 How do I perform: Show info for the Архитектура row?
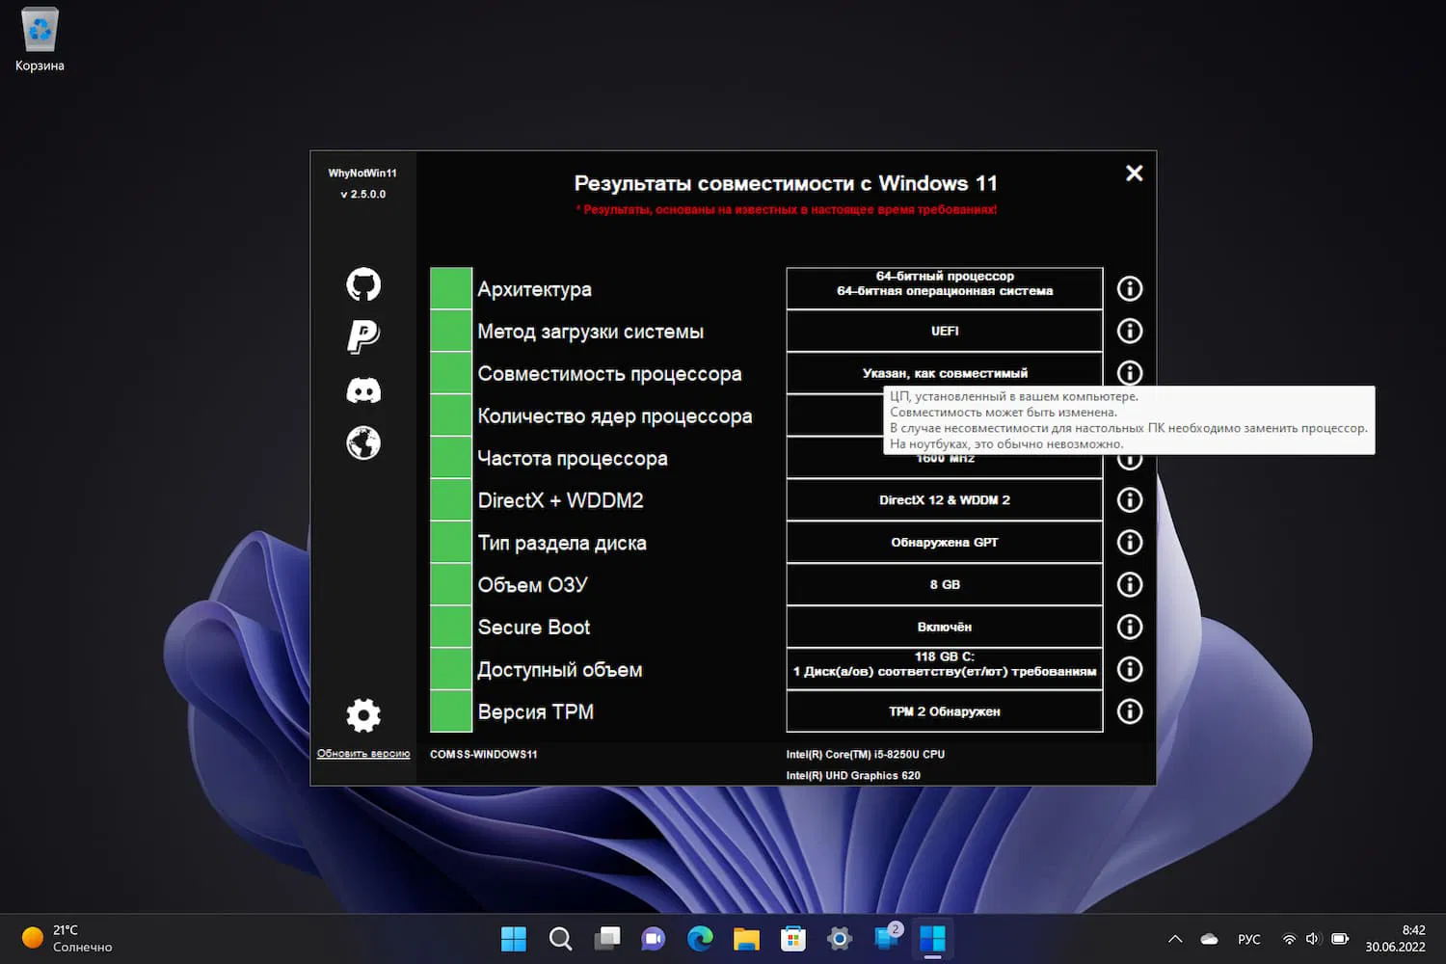1129,288
